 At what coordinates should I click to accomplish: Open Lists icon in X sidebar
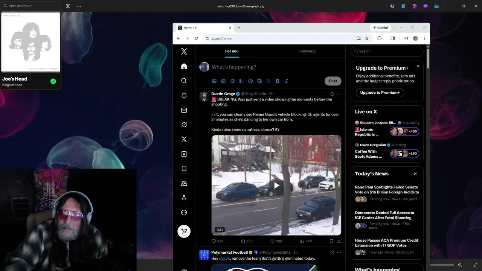[184, 154]
